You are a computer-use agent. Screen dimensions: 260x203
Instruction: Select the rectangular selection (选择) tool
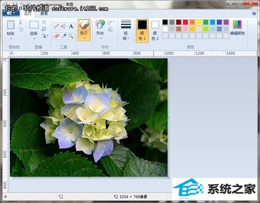(x=34, y=25)
